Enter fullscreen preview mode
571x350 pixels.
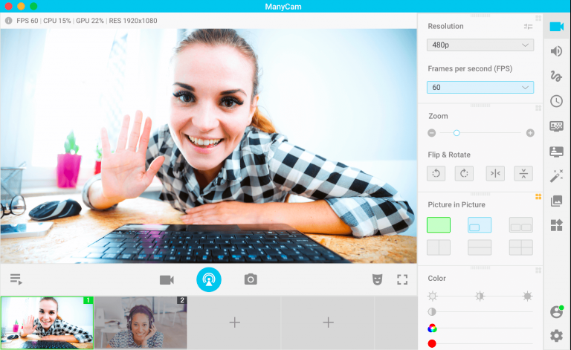click(x=402, y=280)
